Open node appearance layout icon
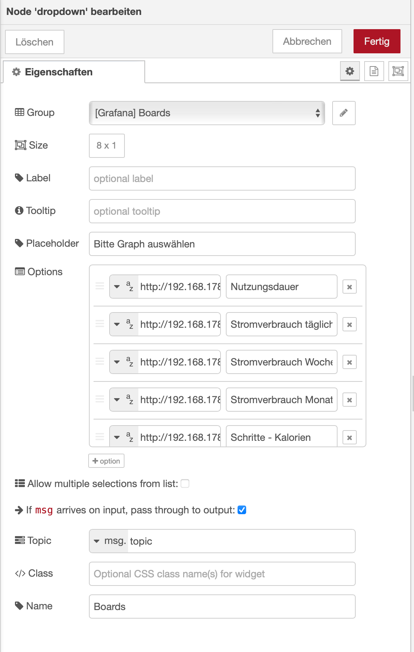 (x=398, y=71)
